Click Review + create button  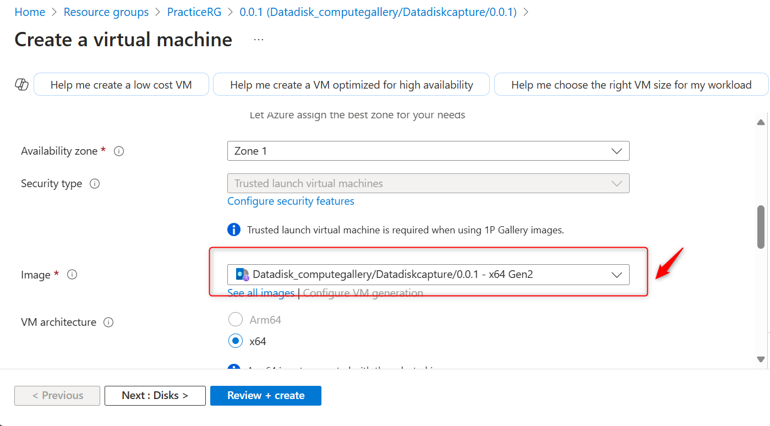click(266, 396)
